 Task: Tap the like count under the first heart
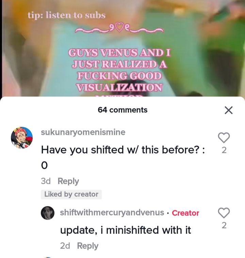[x=224, y=150]
